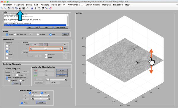178x108 pixels.
Task: Open the Tomogram menu
Action: click(7, 5)
